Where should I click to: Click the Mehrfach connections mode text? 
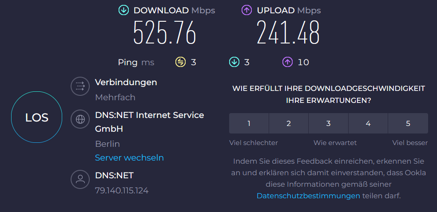pyautogui.click(x=115, y=98)
